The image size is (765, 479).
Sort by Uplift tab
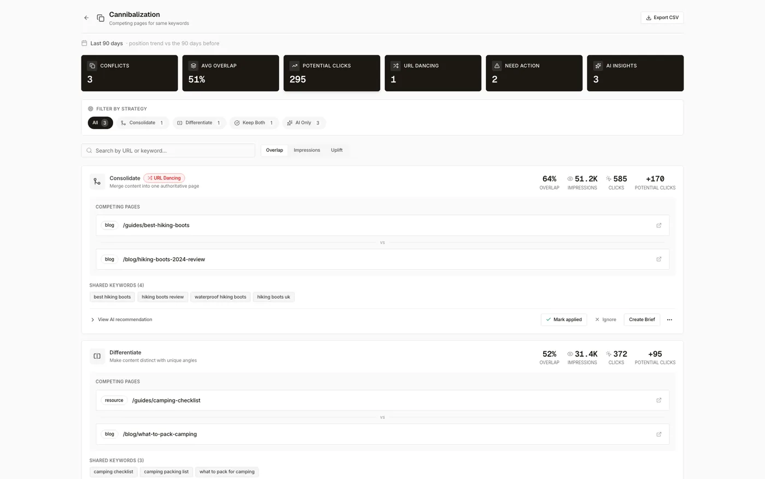click(337, 150)
